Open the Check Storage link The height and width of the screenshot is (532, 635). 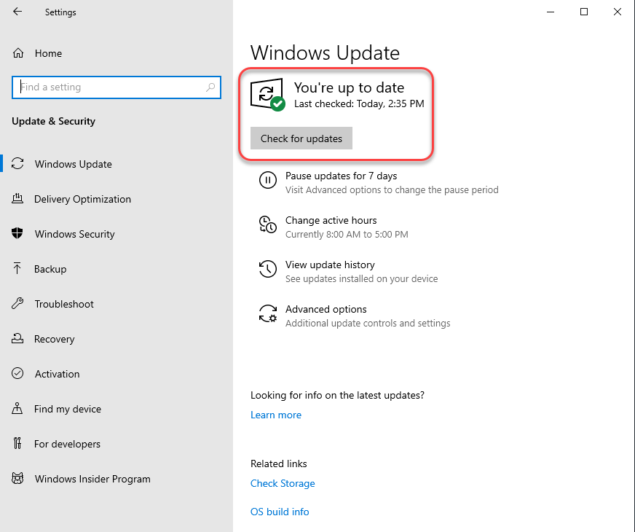click(x=283, y=483)
